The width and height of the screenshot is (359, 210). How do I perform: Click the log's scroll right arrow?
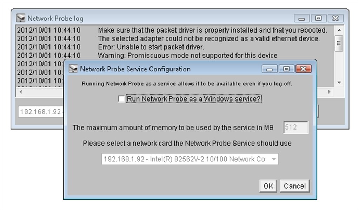330,92
